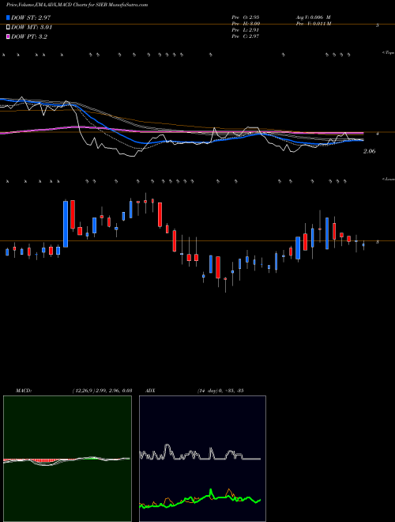Click the white DOW MT legend swatch
This screenshot has width=395, height=522.
coord(8,28)
